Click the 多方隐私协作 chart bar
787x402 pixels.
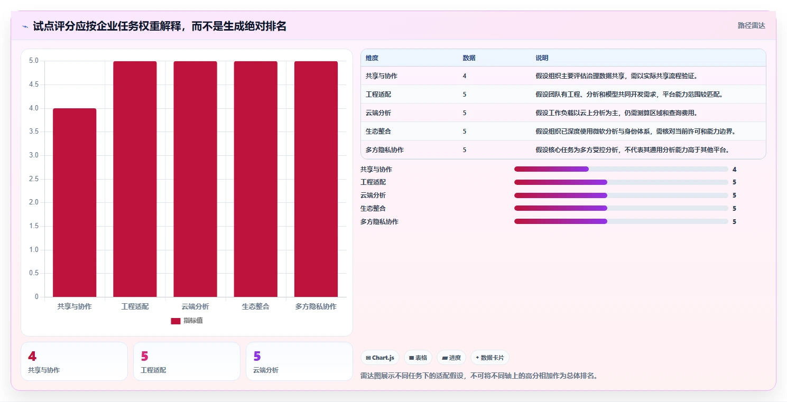pyautogui.click(x=316, y=179)
